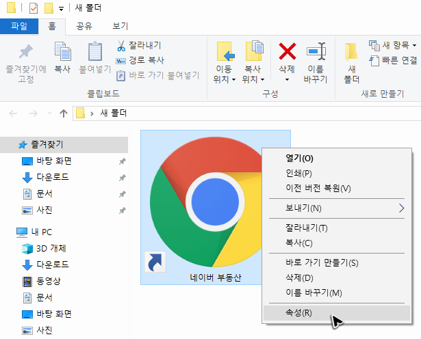
Task: Choose 인쇄(P) from context menu
Action: (x=337, y=174)
